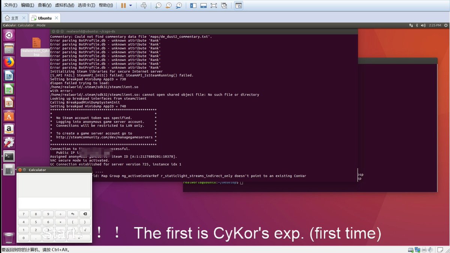Click the calculator 7 key
The image size is (450, 253).
[x=24, y=214]
